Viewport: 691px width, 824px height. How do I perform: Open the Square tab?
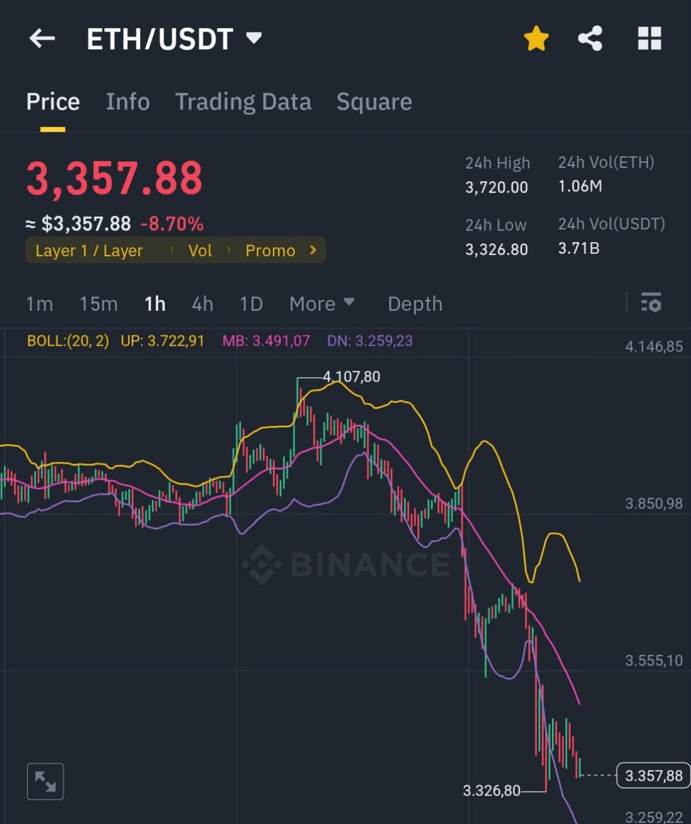pyautogui.click(x=374, y=102)
